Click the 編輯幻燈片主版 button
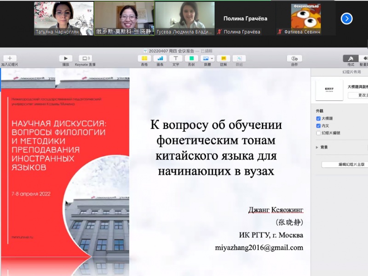The image size is (368, 276). [345, 164]
